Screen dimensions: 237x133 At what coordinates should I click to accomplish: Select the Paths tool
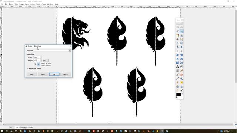click(x=181, y=39)
